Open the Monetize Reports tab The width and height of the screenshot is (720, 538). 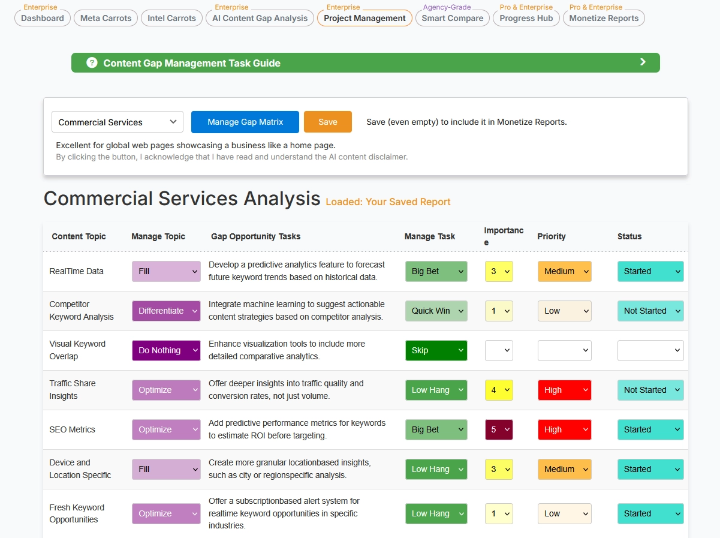pyautogui.click(x=604, y=18)
